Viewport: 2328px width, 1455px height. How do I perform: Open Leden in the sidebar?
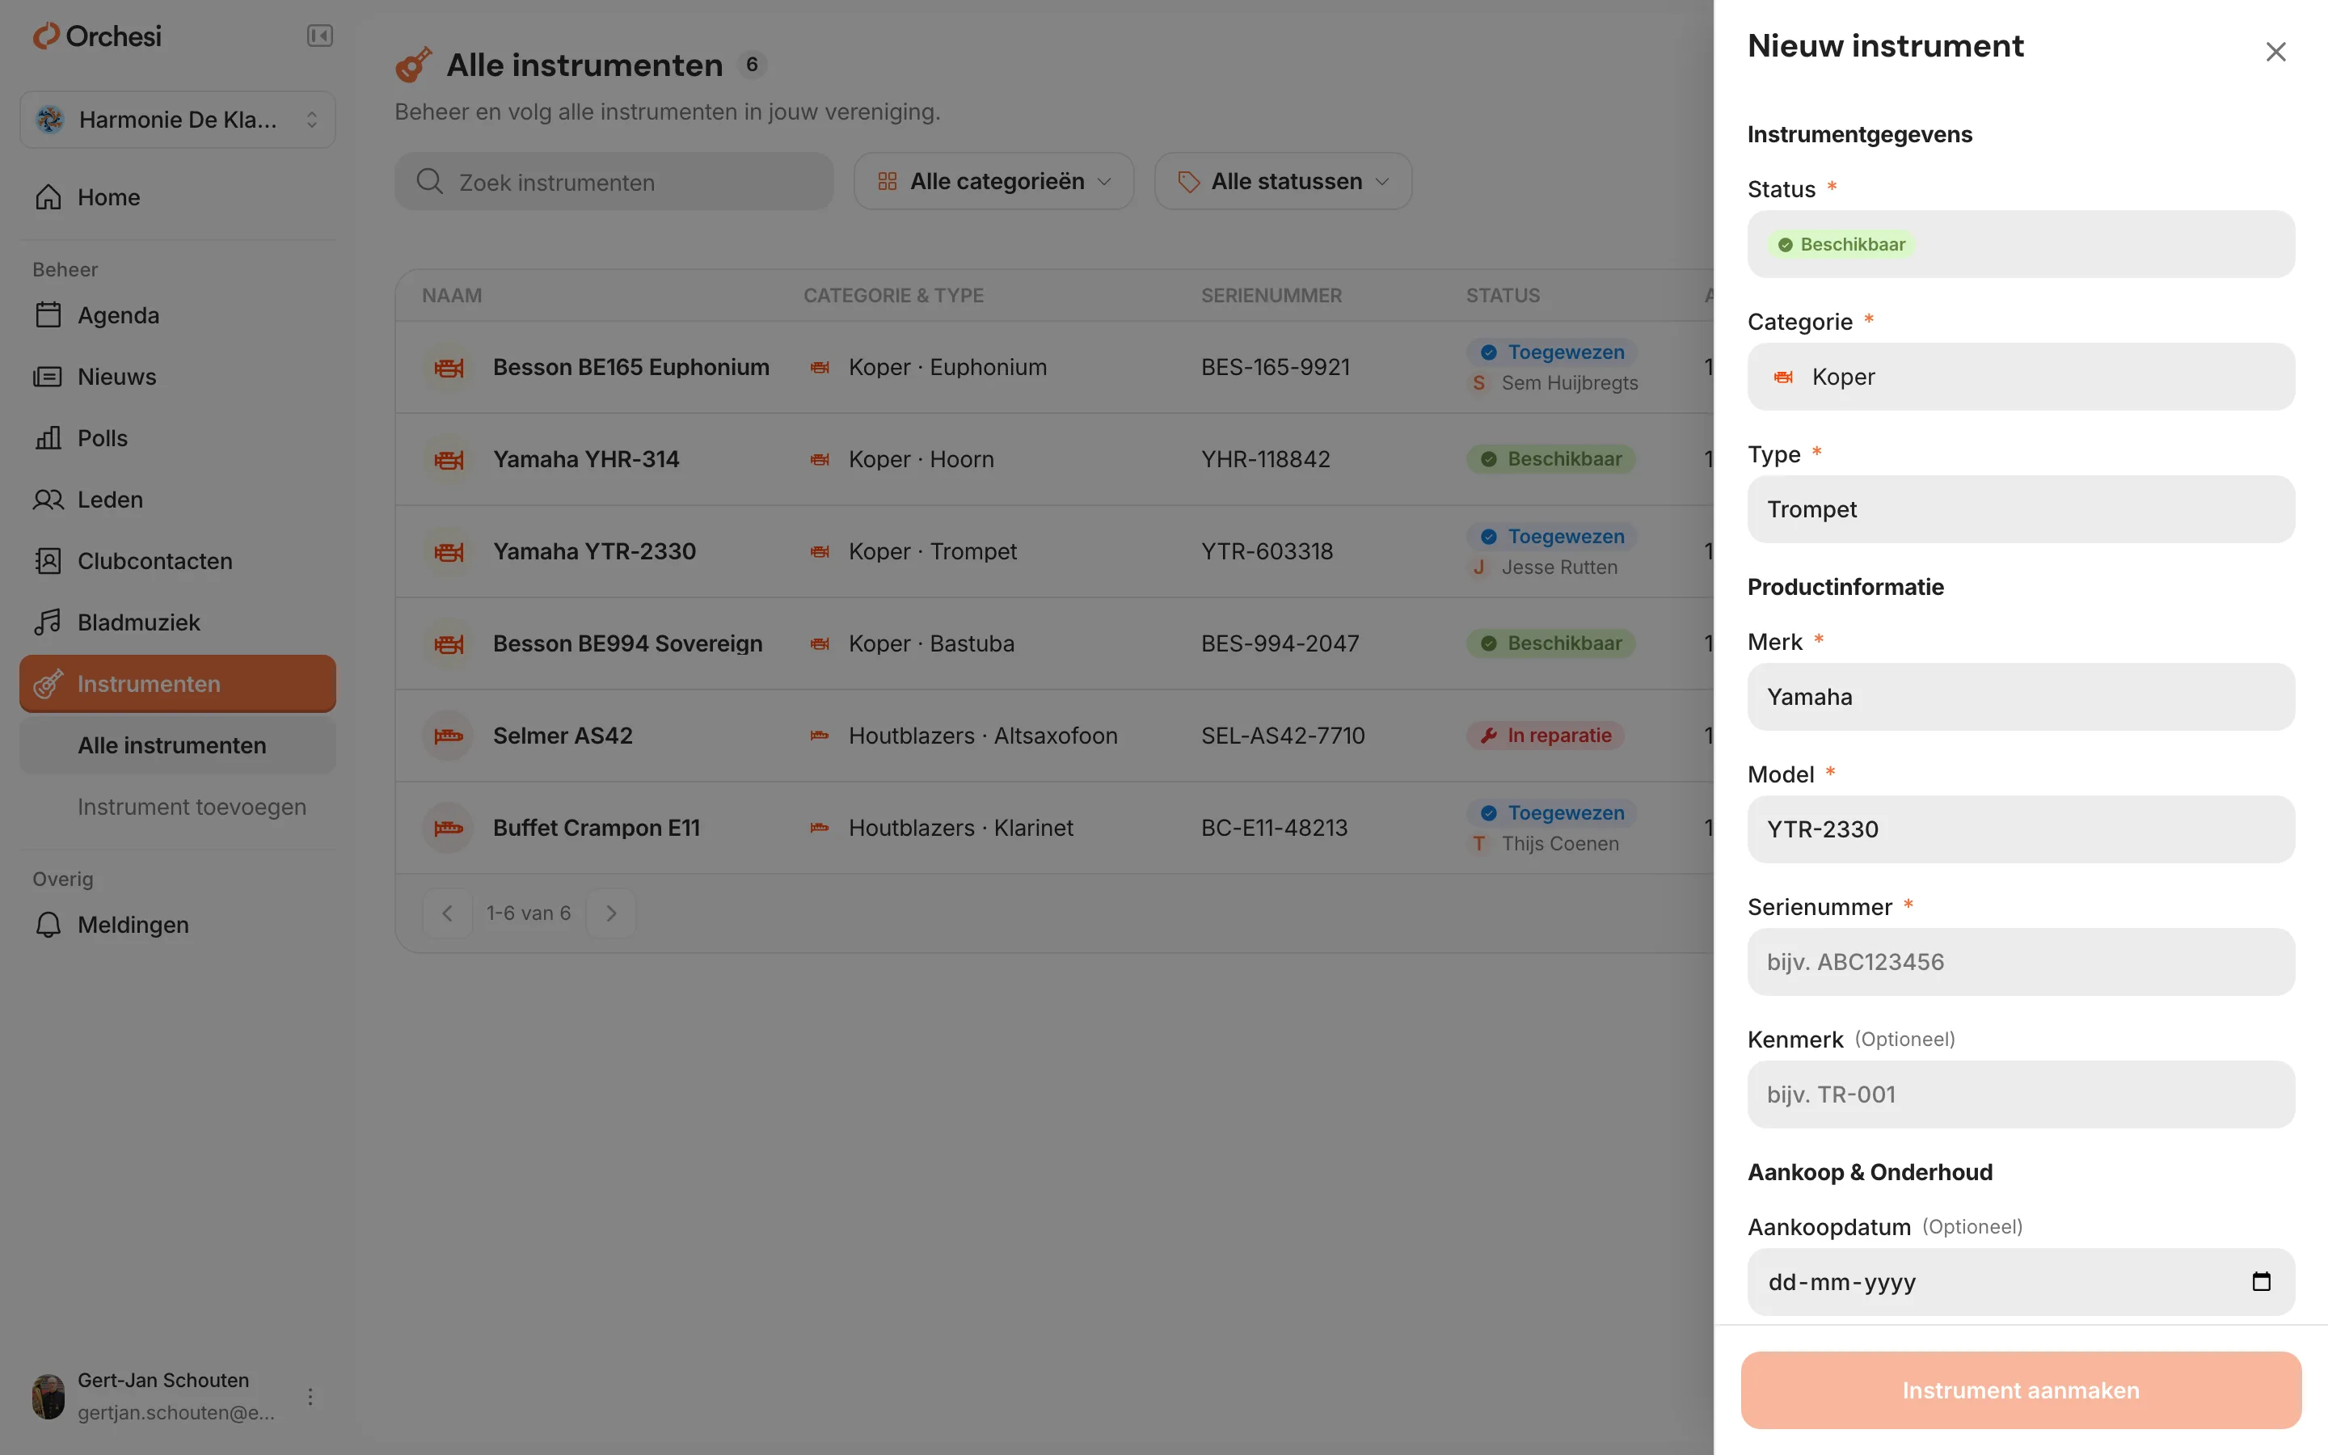(178, 500)
